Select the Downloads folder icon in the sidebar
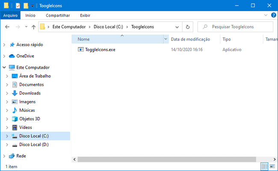The image size is (278, 171). pyautogui.click(x=15, y=93)
